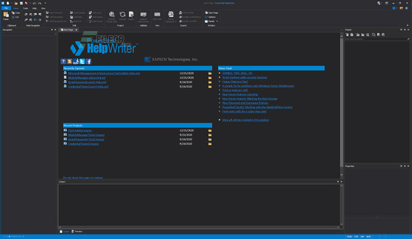
Task: Click the Project panel search field
Action: click(x=377, y=39)
